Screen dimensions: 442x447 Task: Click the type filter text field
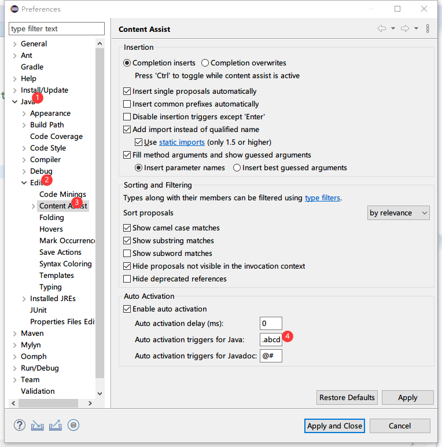coord(57,29)
